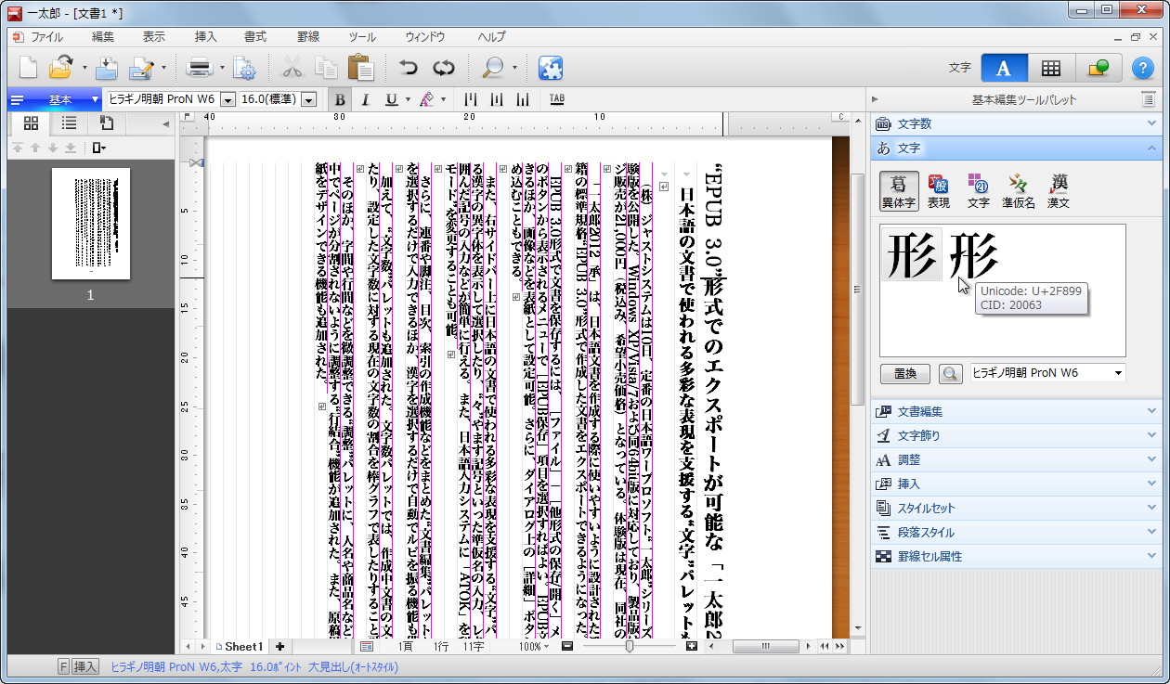1170x684 pixels.
Task: Open the magnifier search tool
Action: (x=492, y=68)
